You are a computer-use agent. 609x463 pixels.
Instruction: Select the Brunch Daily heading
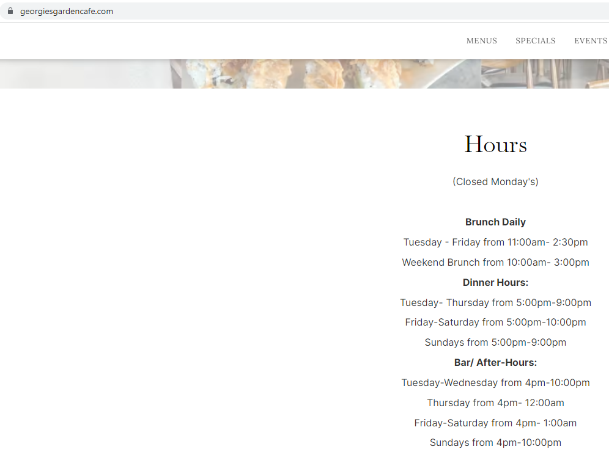[x=495, y=222]
